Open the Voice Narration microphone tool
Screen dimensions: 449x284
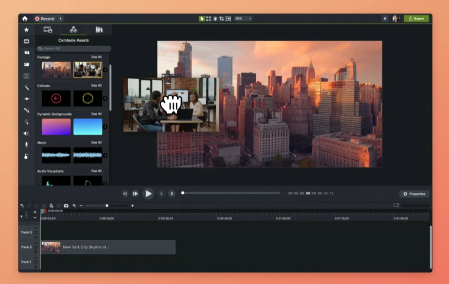pos(26,145)
